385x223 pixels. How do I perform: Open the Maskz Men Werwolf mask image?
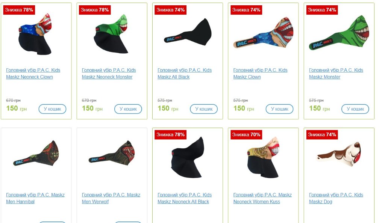(x=112, y=152)
